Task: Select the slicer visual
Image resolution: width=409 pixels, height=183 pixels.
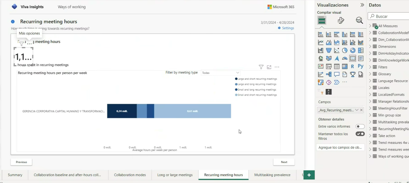Action: point(329,66)
